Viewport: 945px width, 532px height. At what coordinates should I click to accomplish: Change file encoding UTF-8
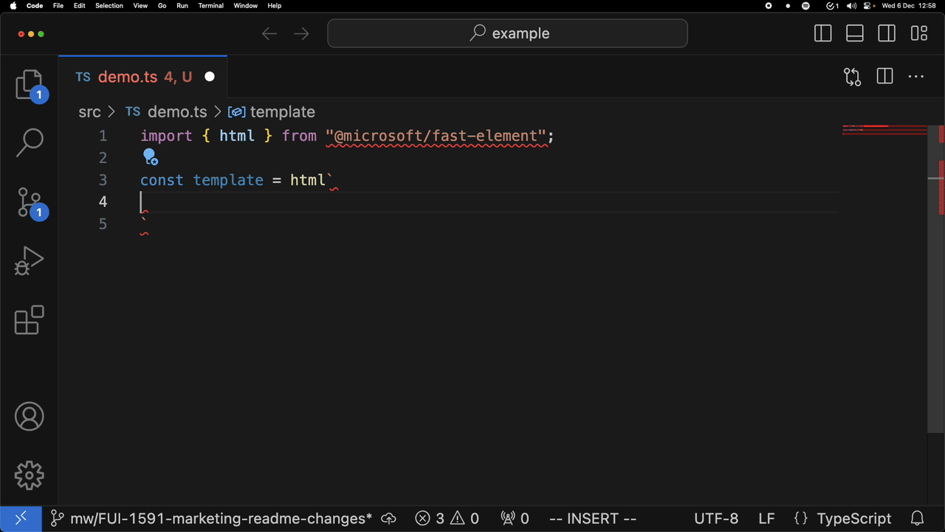click(716, 519)
